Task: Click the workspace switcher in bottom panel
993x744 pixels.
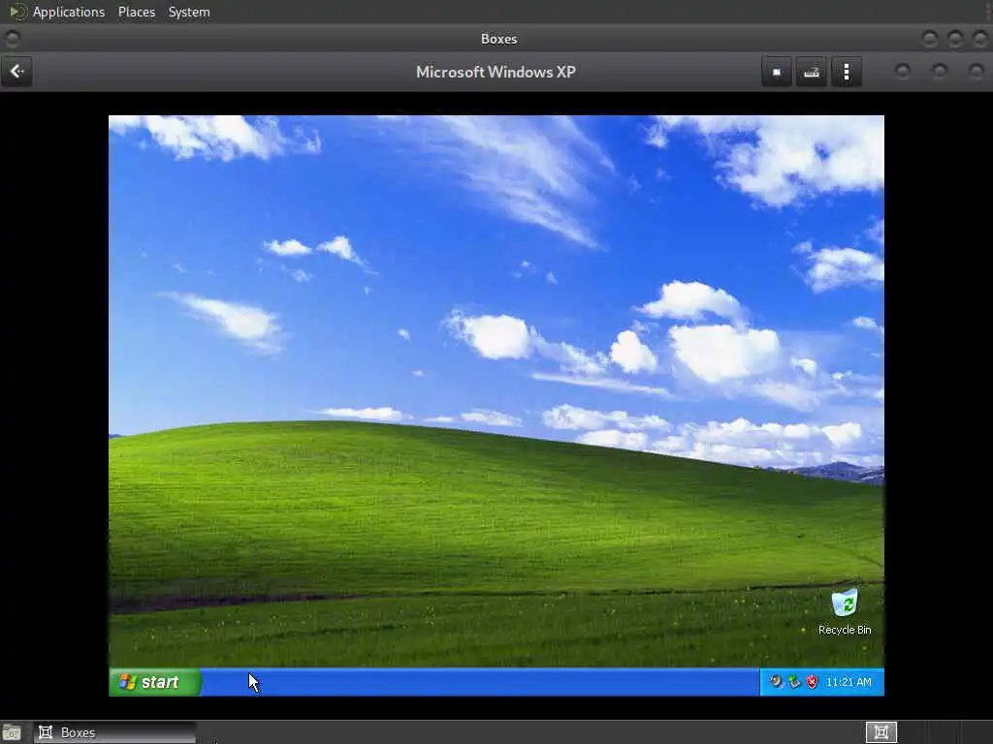Action: (x=881, y=732)
